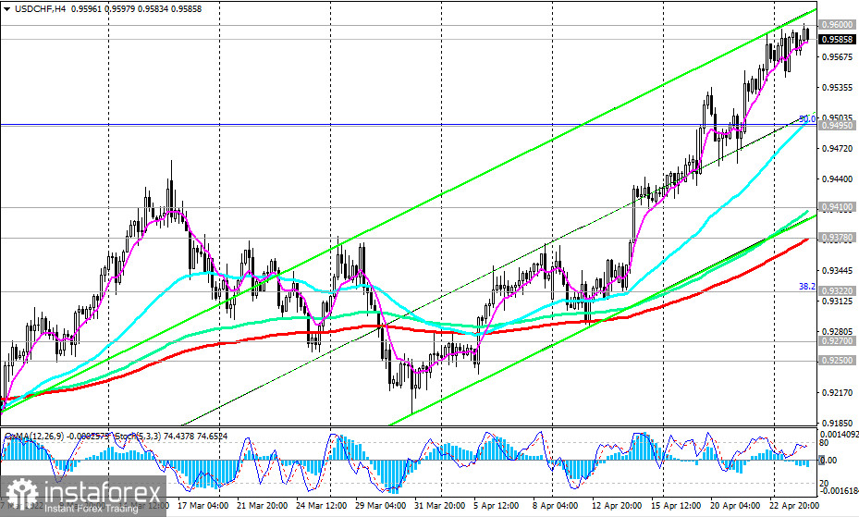Click the 0.95355 price scale value

[x=838, y=87]
